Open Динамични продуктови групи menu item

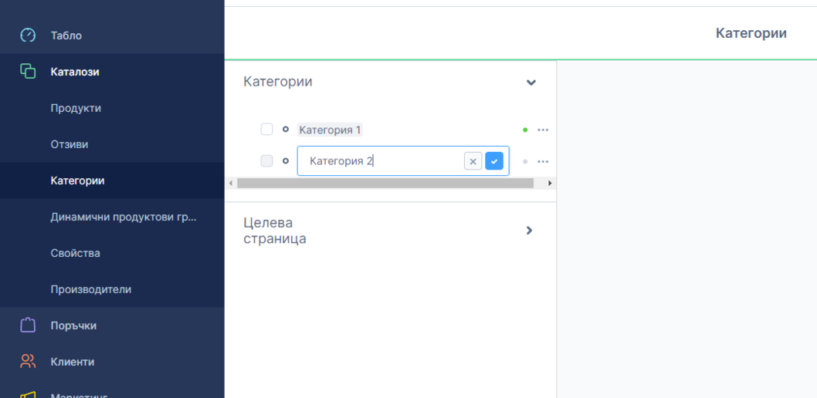point(124,217)
